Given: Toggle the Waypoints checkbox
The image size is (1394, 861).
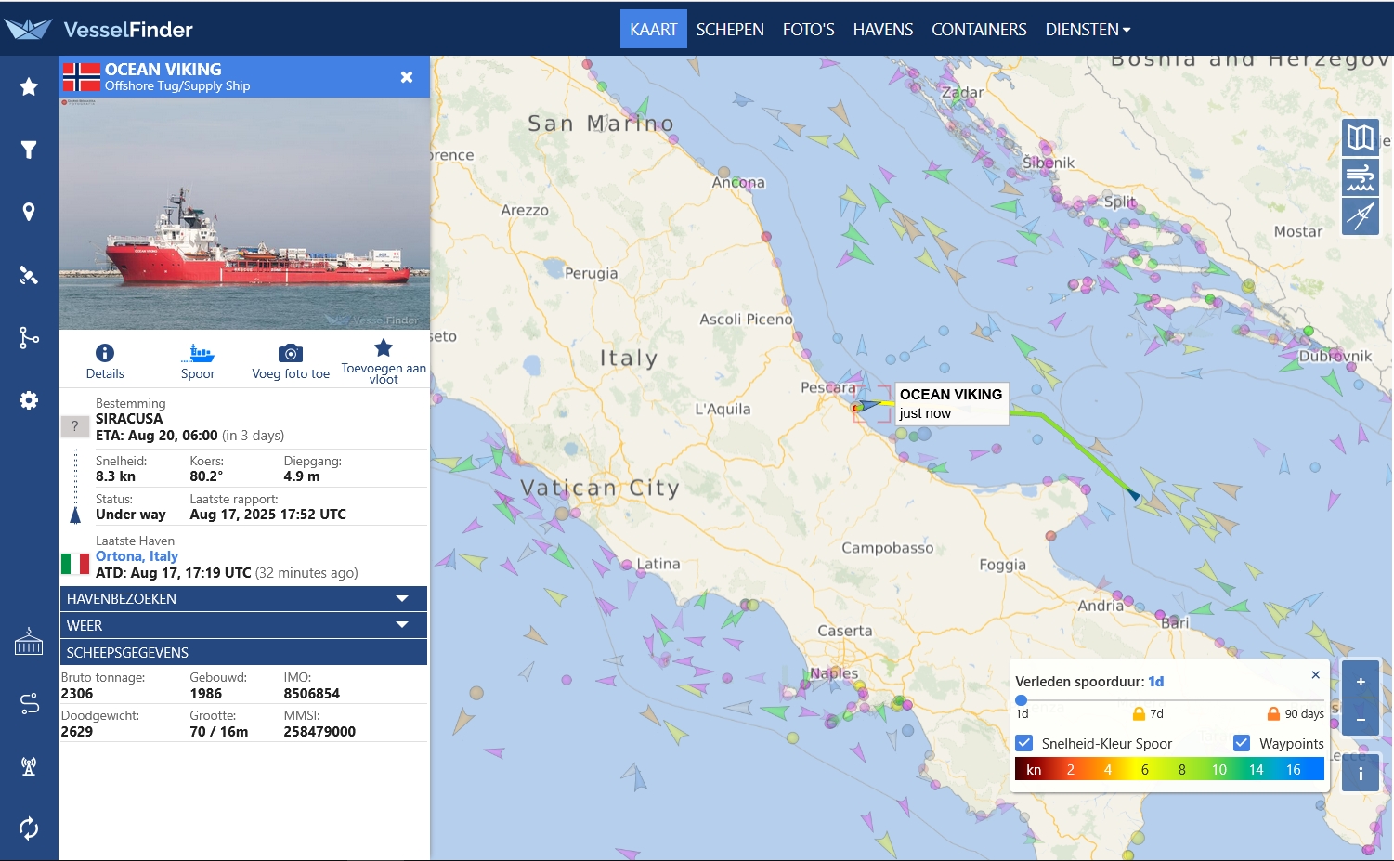Looking at the screenshot, I should point(1242,743).
